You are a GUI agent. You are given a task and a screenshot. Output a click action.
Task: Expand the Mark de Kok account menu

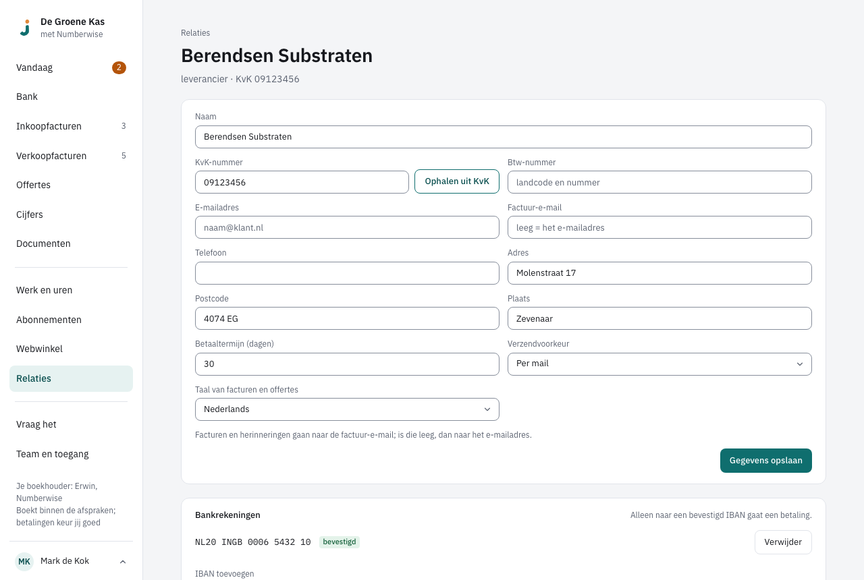72,561
